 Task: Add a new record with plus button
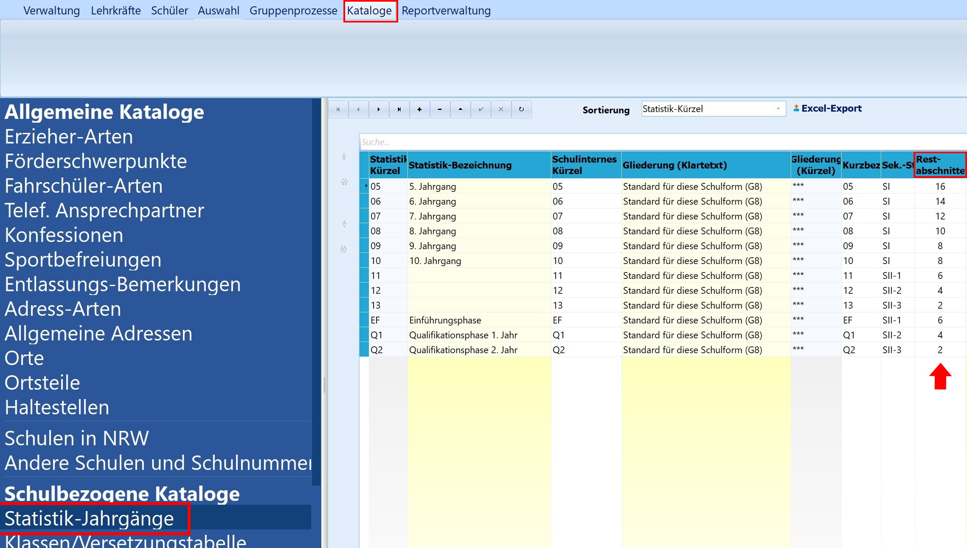click(419, 110)
